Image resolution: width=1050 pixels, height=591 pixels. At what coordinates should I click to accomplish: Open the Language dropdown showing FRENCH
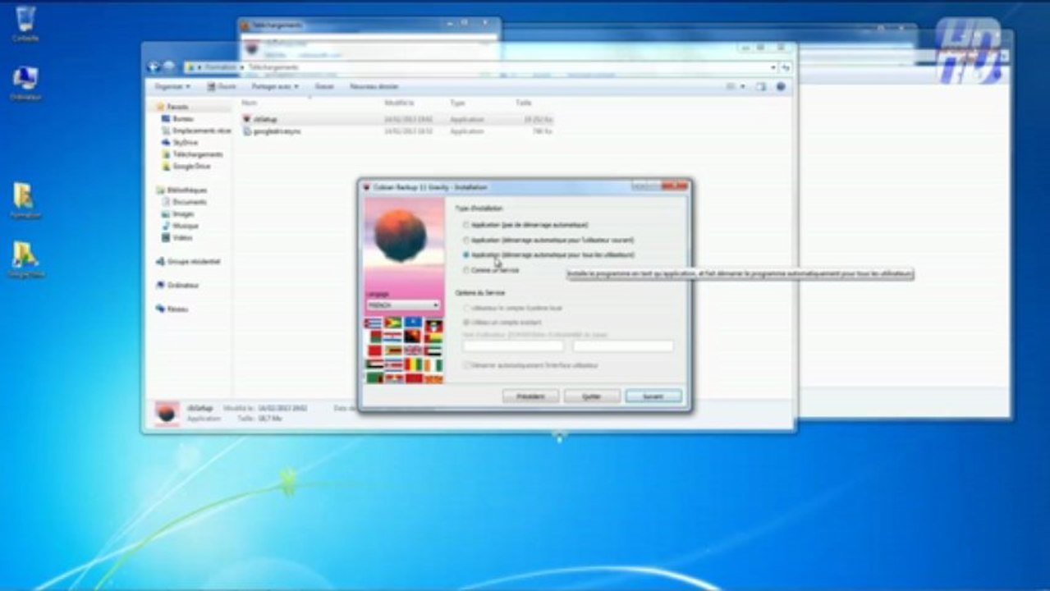tap(403, 305)
